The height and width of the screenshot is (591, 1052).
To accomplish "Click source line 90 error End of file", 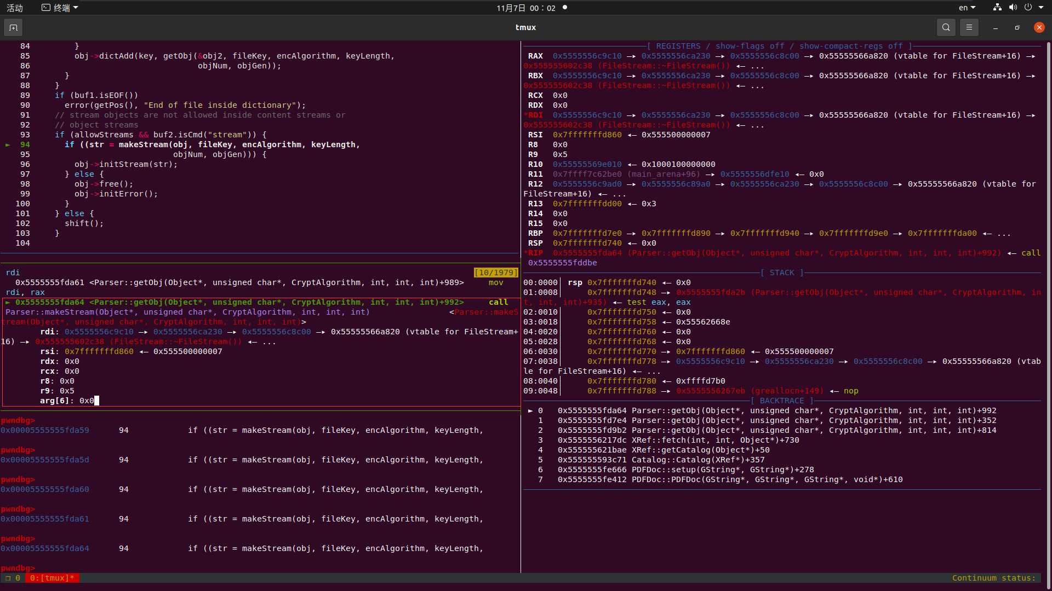I will tap(185, 105).
